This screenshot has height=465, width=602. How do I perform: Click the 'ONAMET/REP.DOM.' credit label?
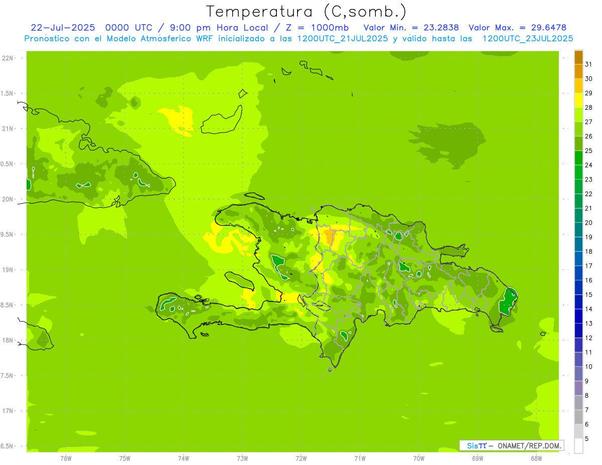coord(529,445)
